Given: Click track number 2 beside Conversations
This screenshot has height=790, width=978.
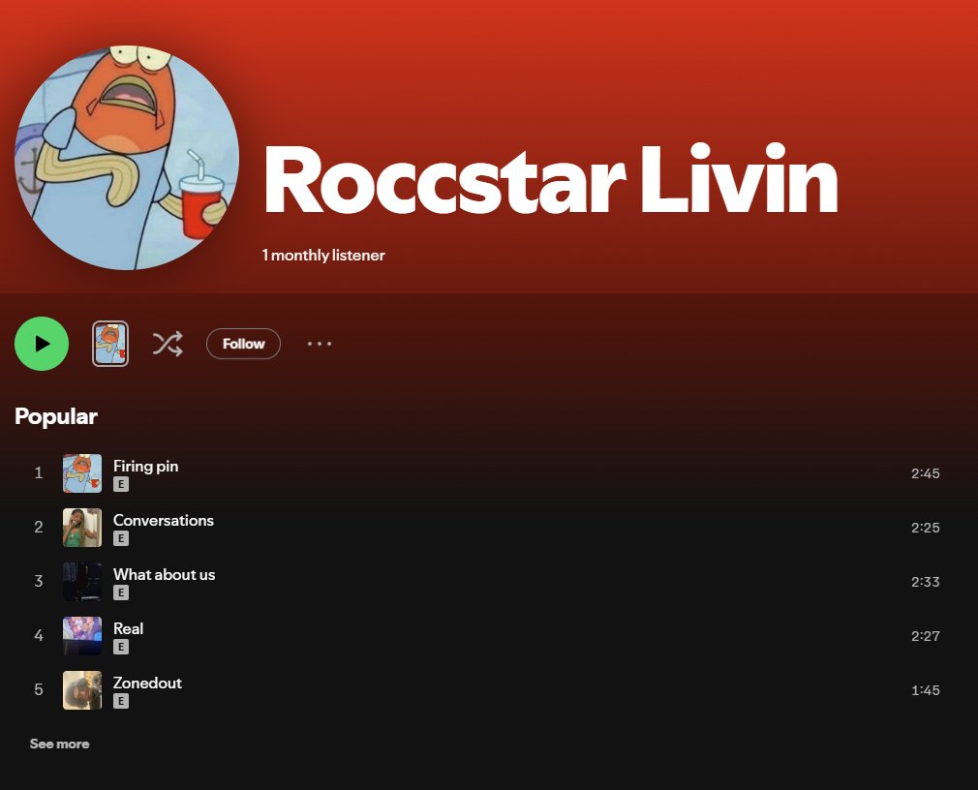Looking at the screenshot, I should pyautogui.click(x=39, y=528).
